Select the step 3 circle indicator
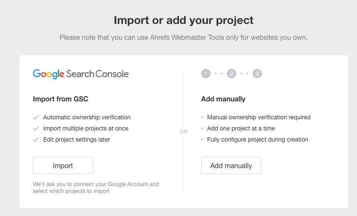This screenshot has width=357, height=216. [257, 74]
